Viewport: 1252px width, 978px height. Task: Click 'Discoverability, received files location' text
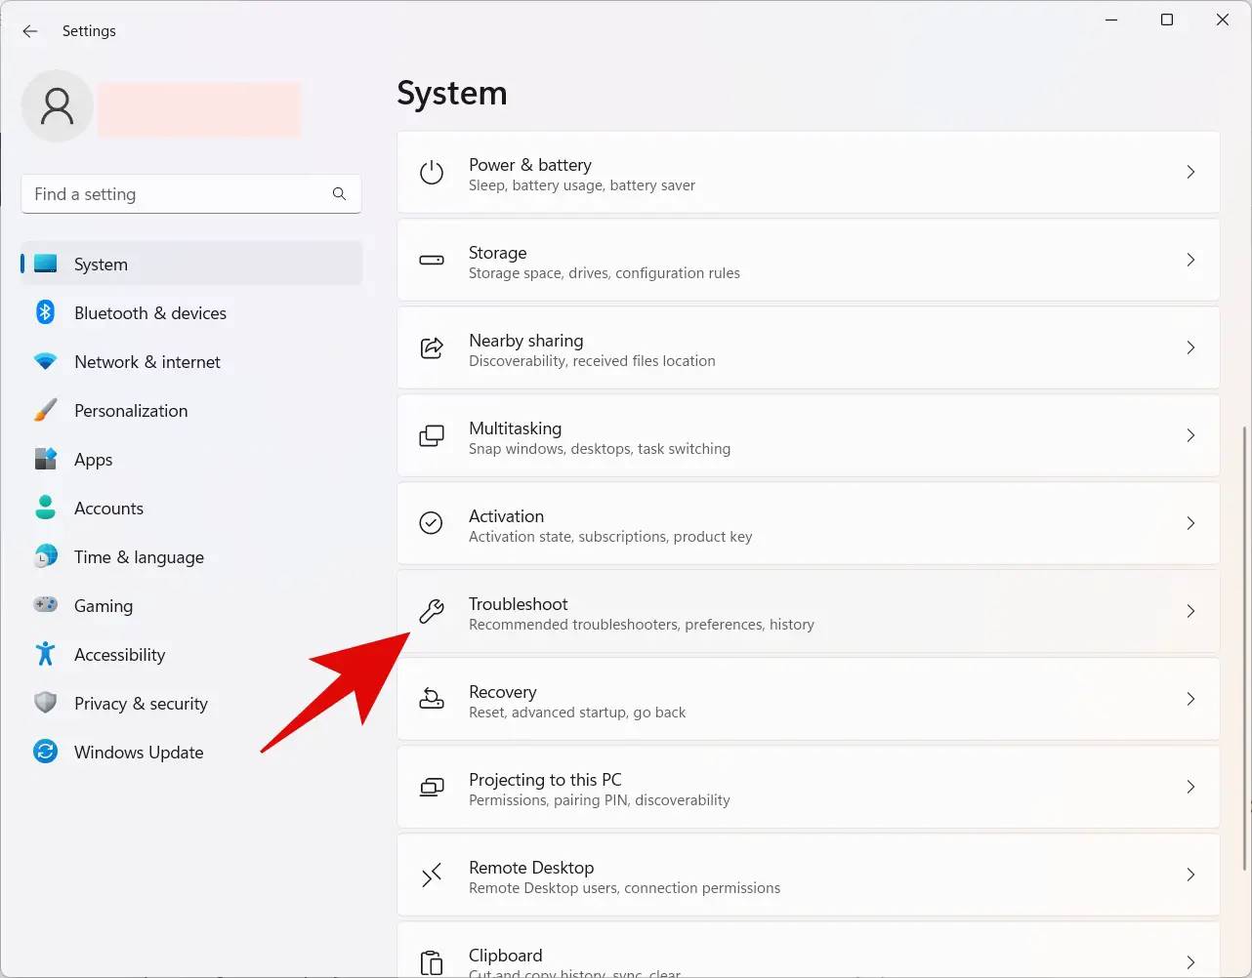(592, 361)
